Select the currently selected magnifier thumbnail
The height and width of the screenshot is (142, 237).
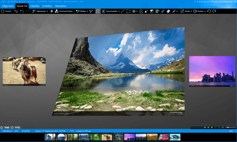tap(118, 137)
